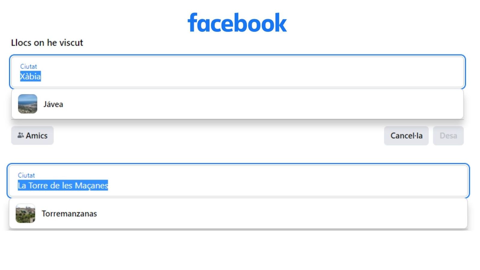Open the Amics audience selector

coord(32,136)
